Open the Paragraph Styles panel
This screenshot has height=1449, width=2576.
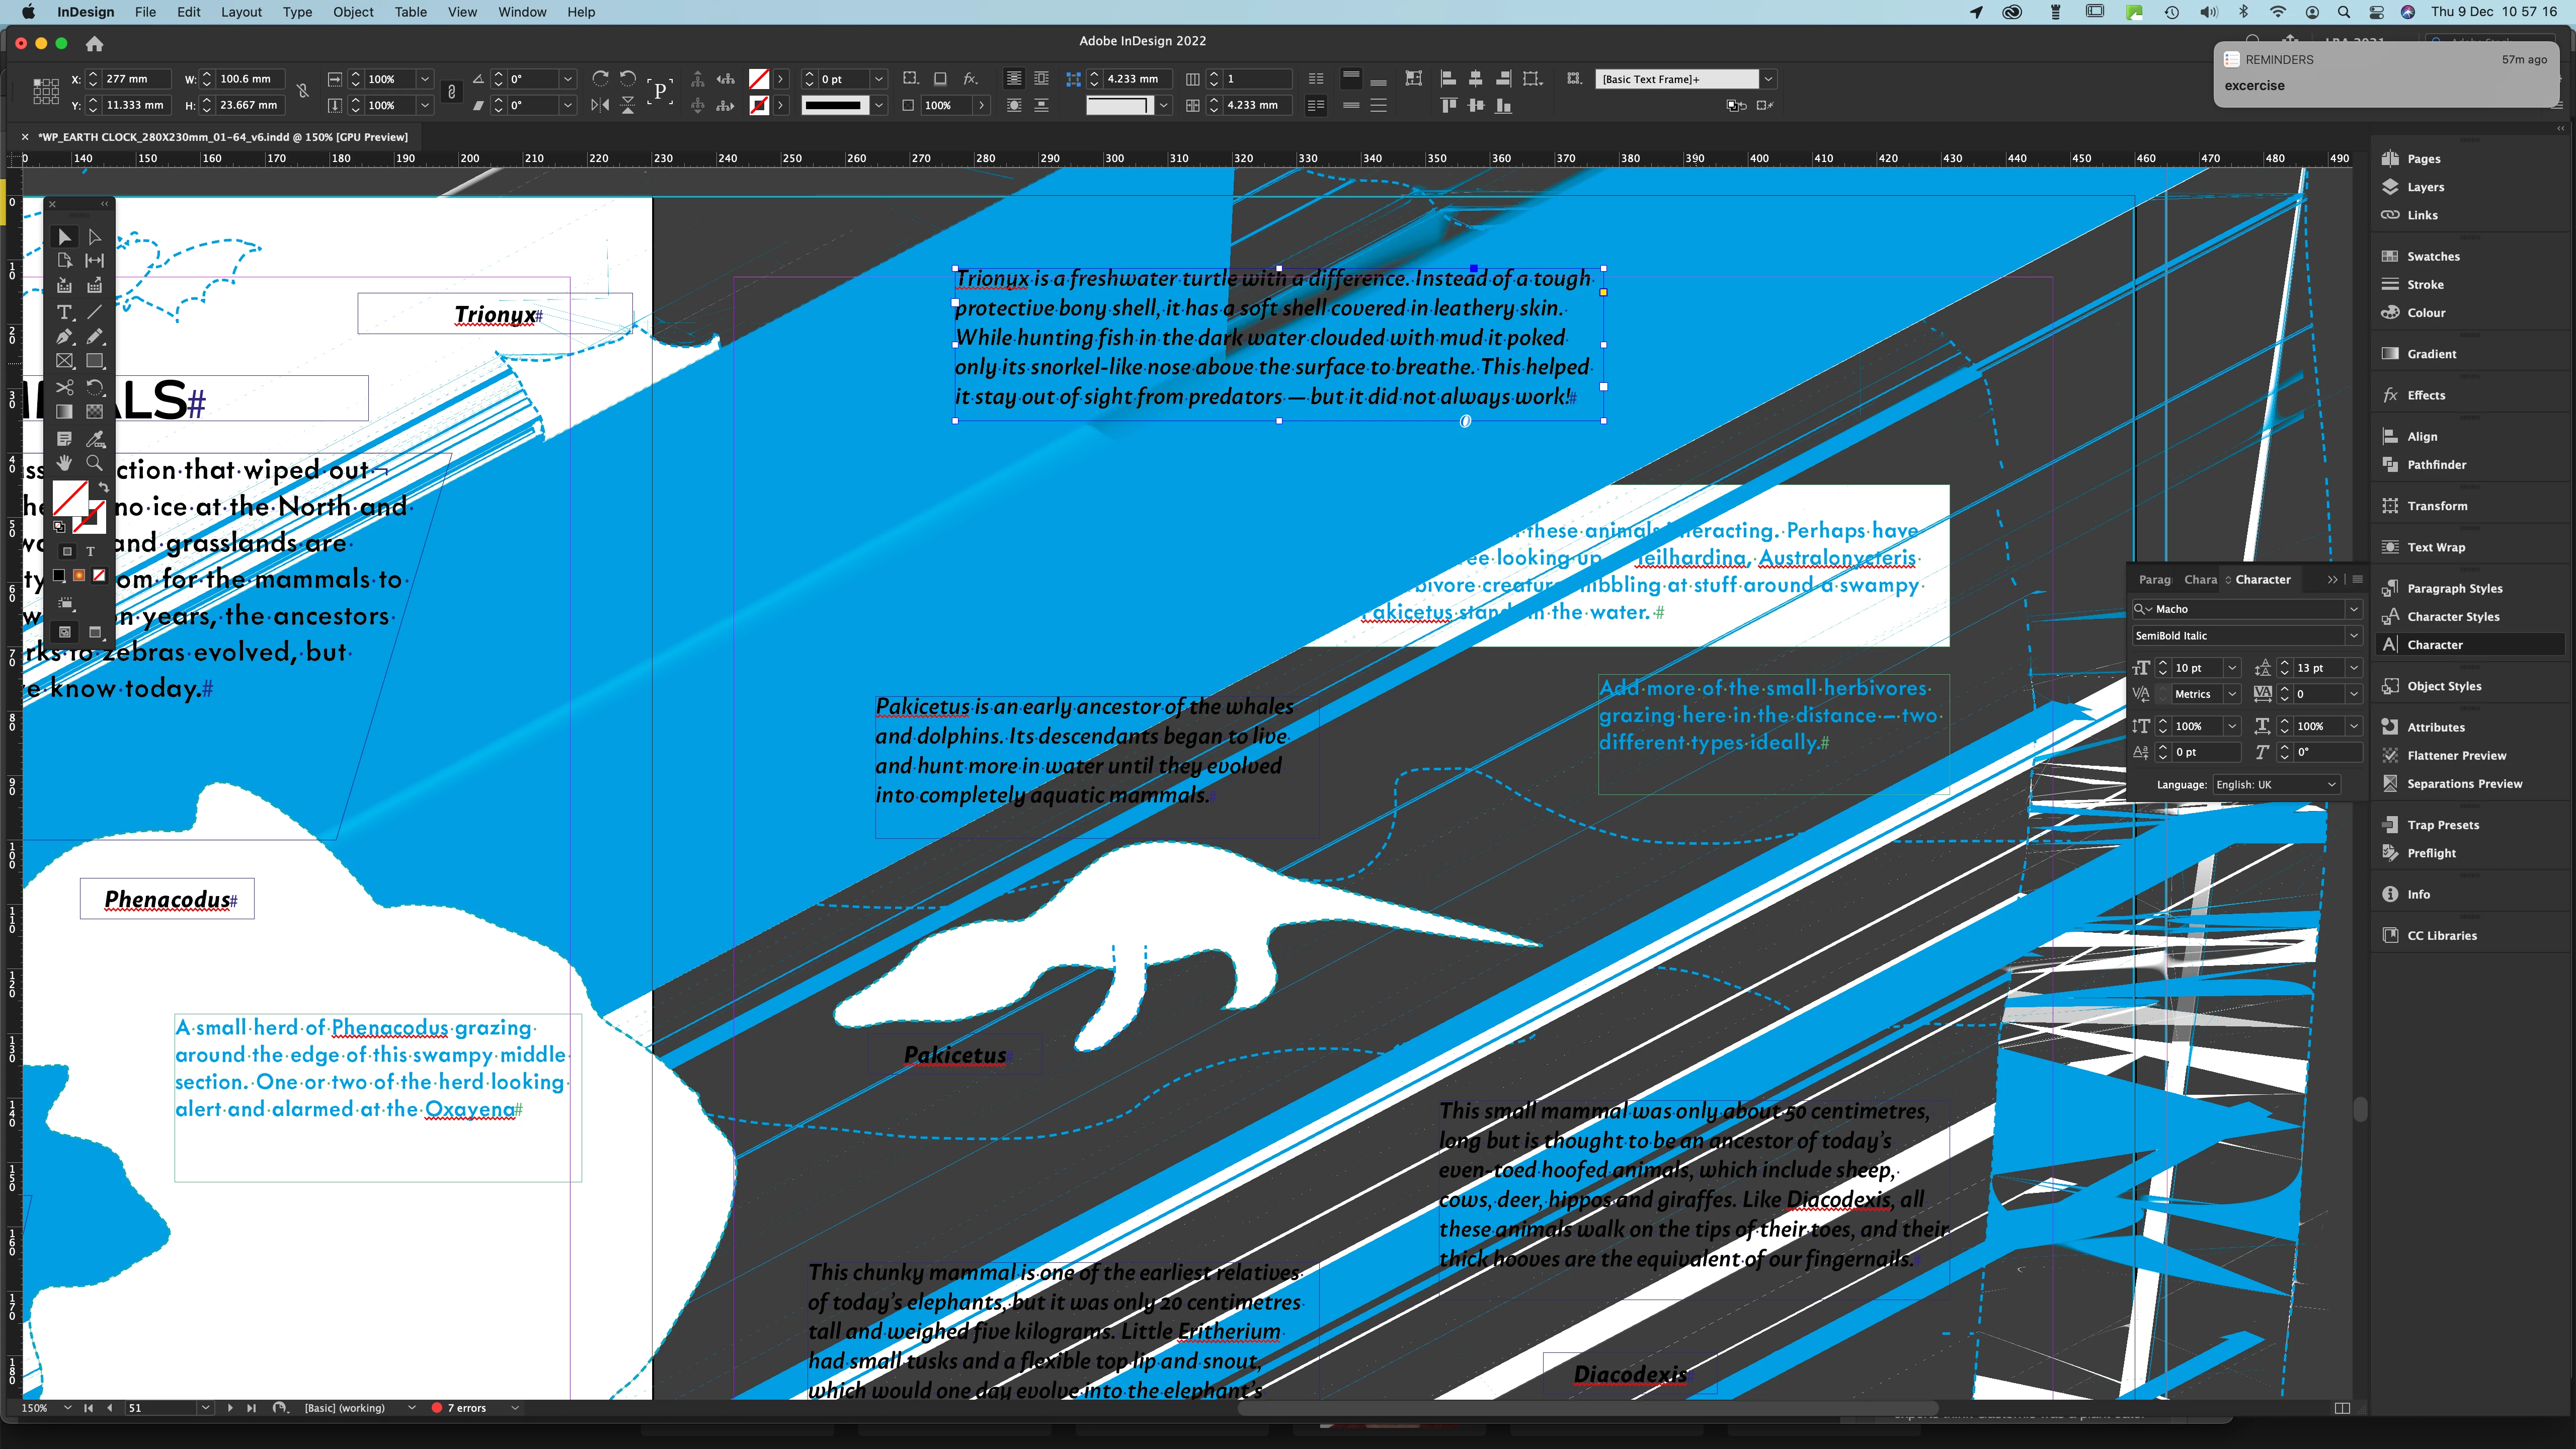(x=2454, y=588)
